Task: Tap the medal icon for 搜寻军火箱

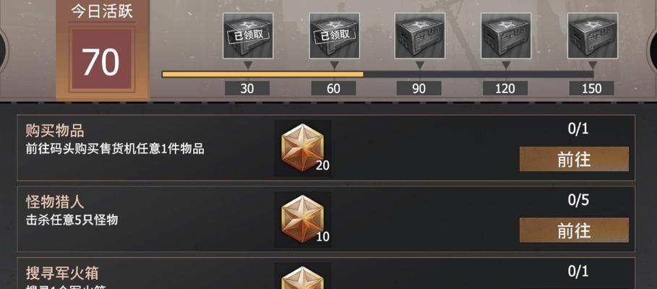Action: coord(303,277)
